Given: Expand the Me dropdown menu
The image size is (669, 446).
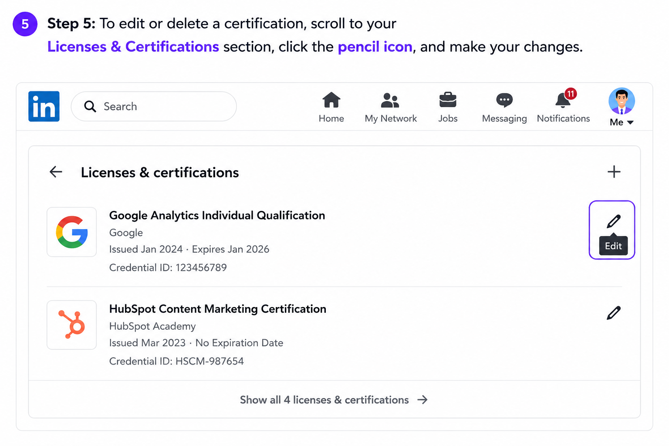Looking at the screenshot, I should tap(622, 122).
